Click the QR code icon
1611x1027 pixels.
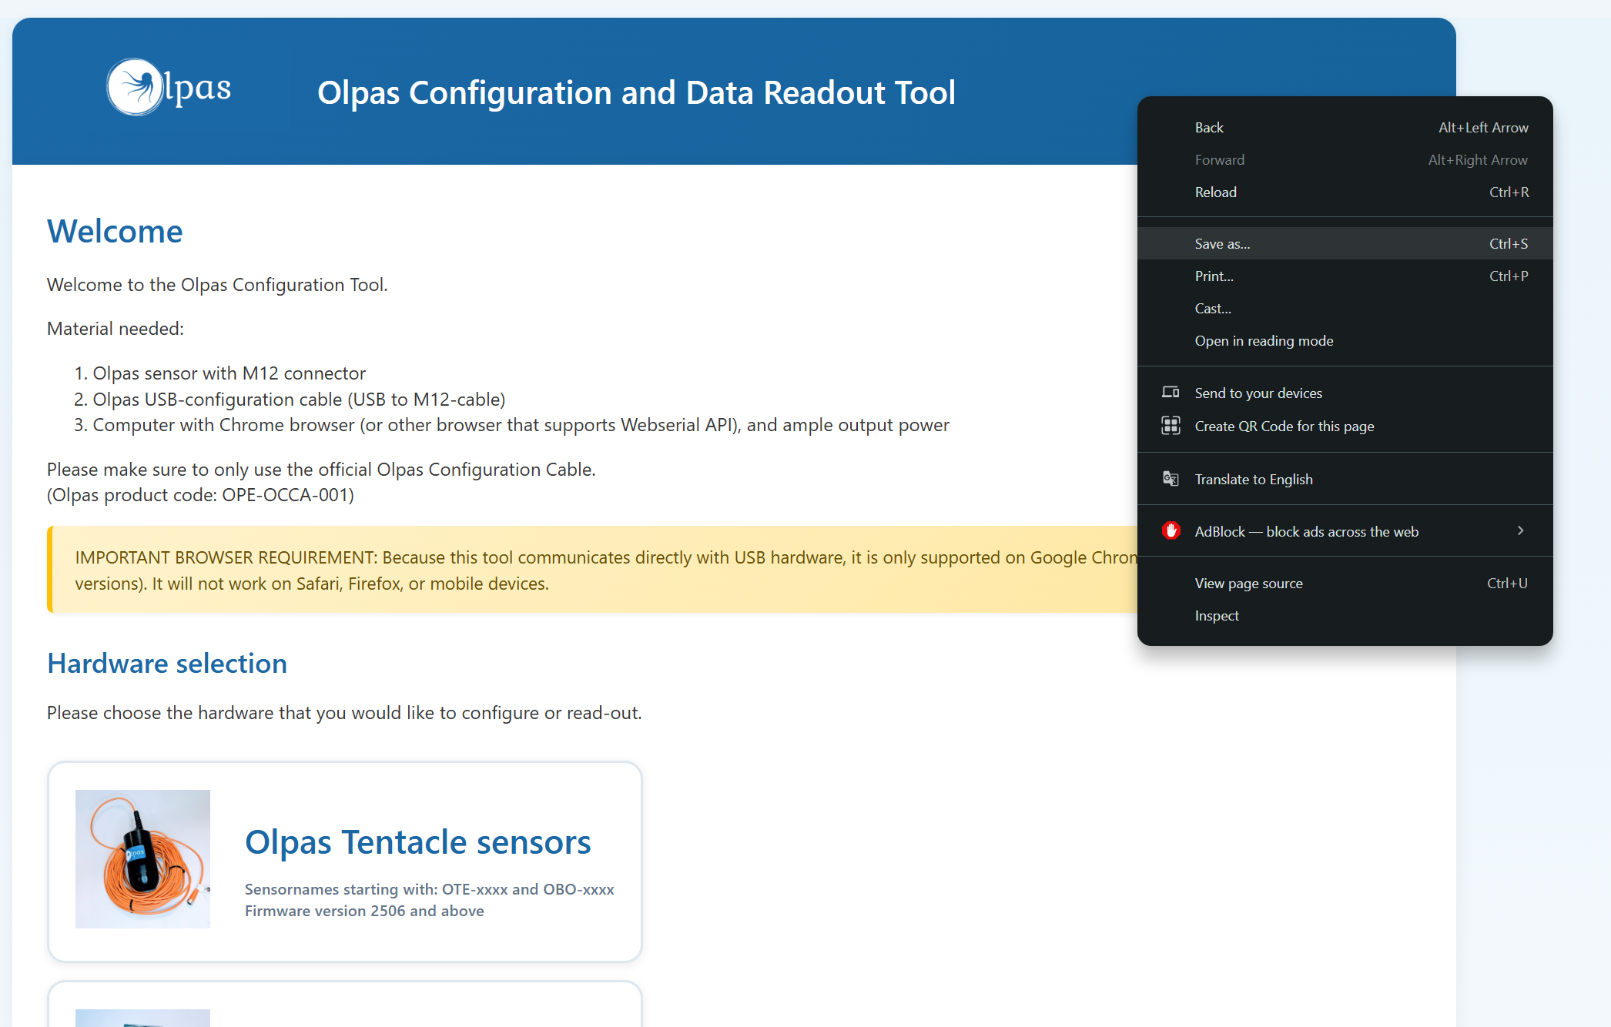pos(1171,426)
